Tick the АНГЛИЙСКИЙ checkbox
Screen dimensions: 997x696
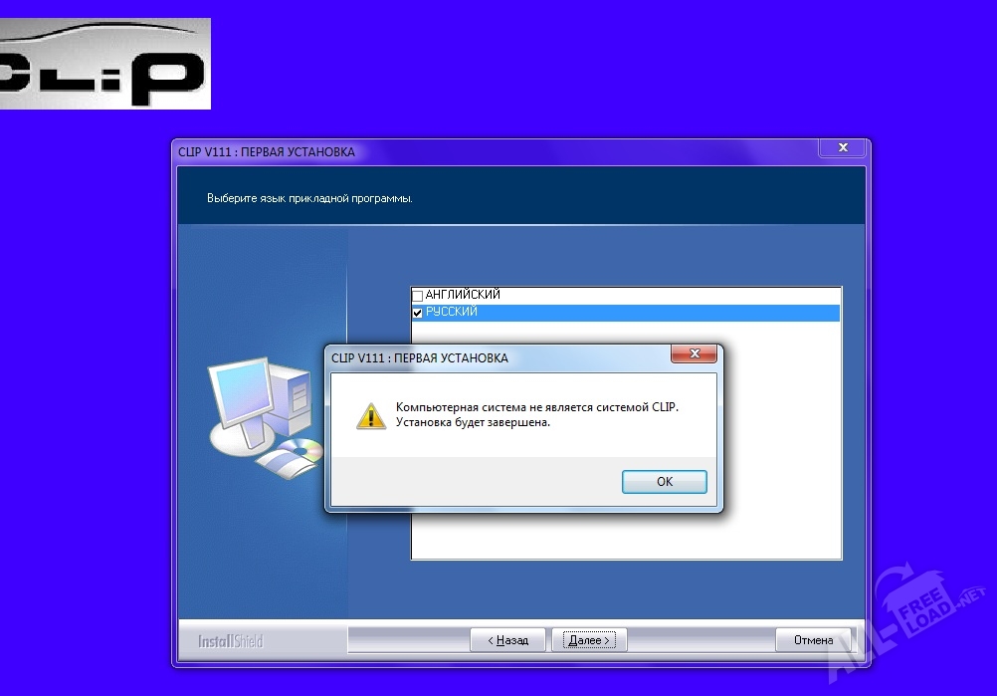pos(418,297)
